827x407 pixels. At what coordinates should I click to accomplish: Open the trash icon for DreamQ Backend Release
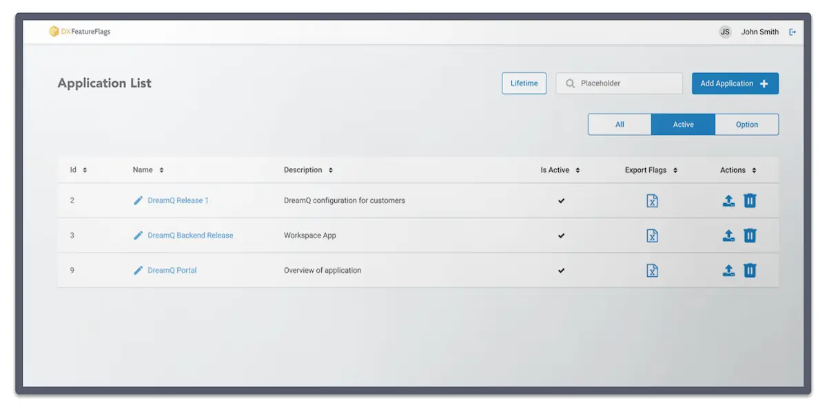(750, 235)
